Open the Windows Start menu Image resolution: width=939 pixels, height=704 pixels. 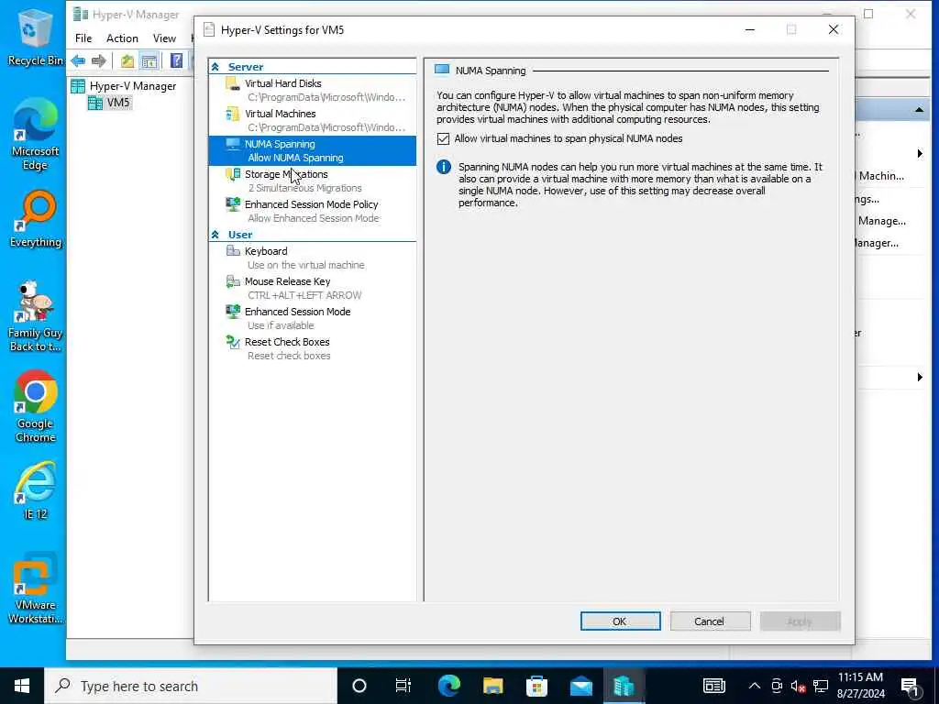tap(22, 686)
